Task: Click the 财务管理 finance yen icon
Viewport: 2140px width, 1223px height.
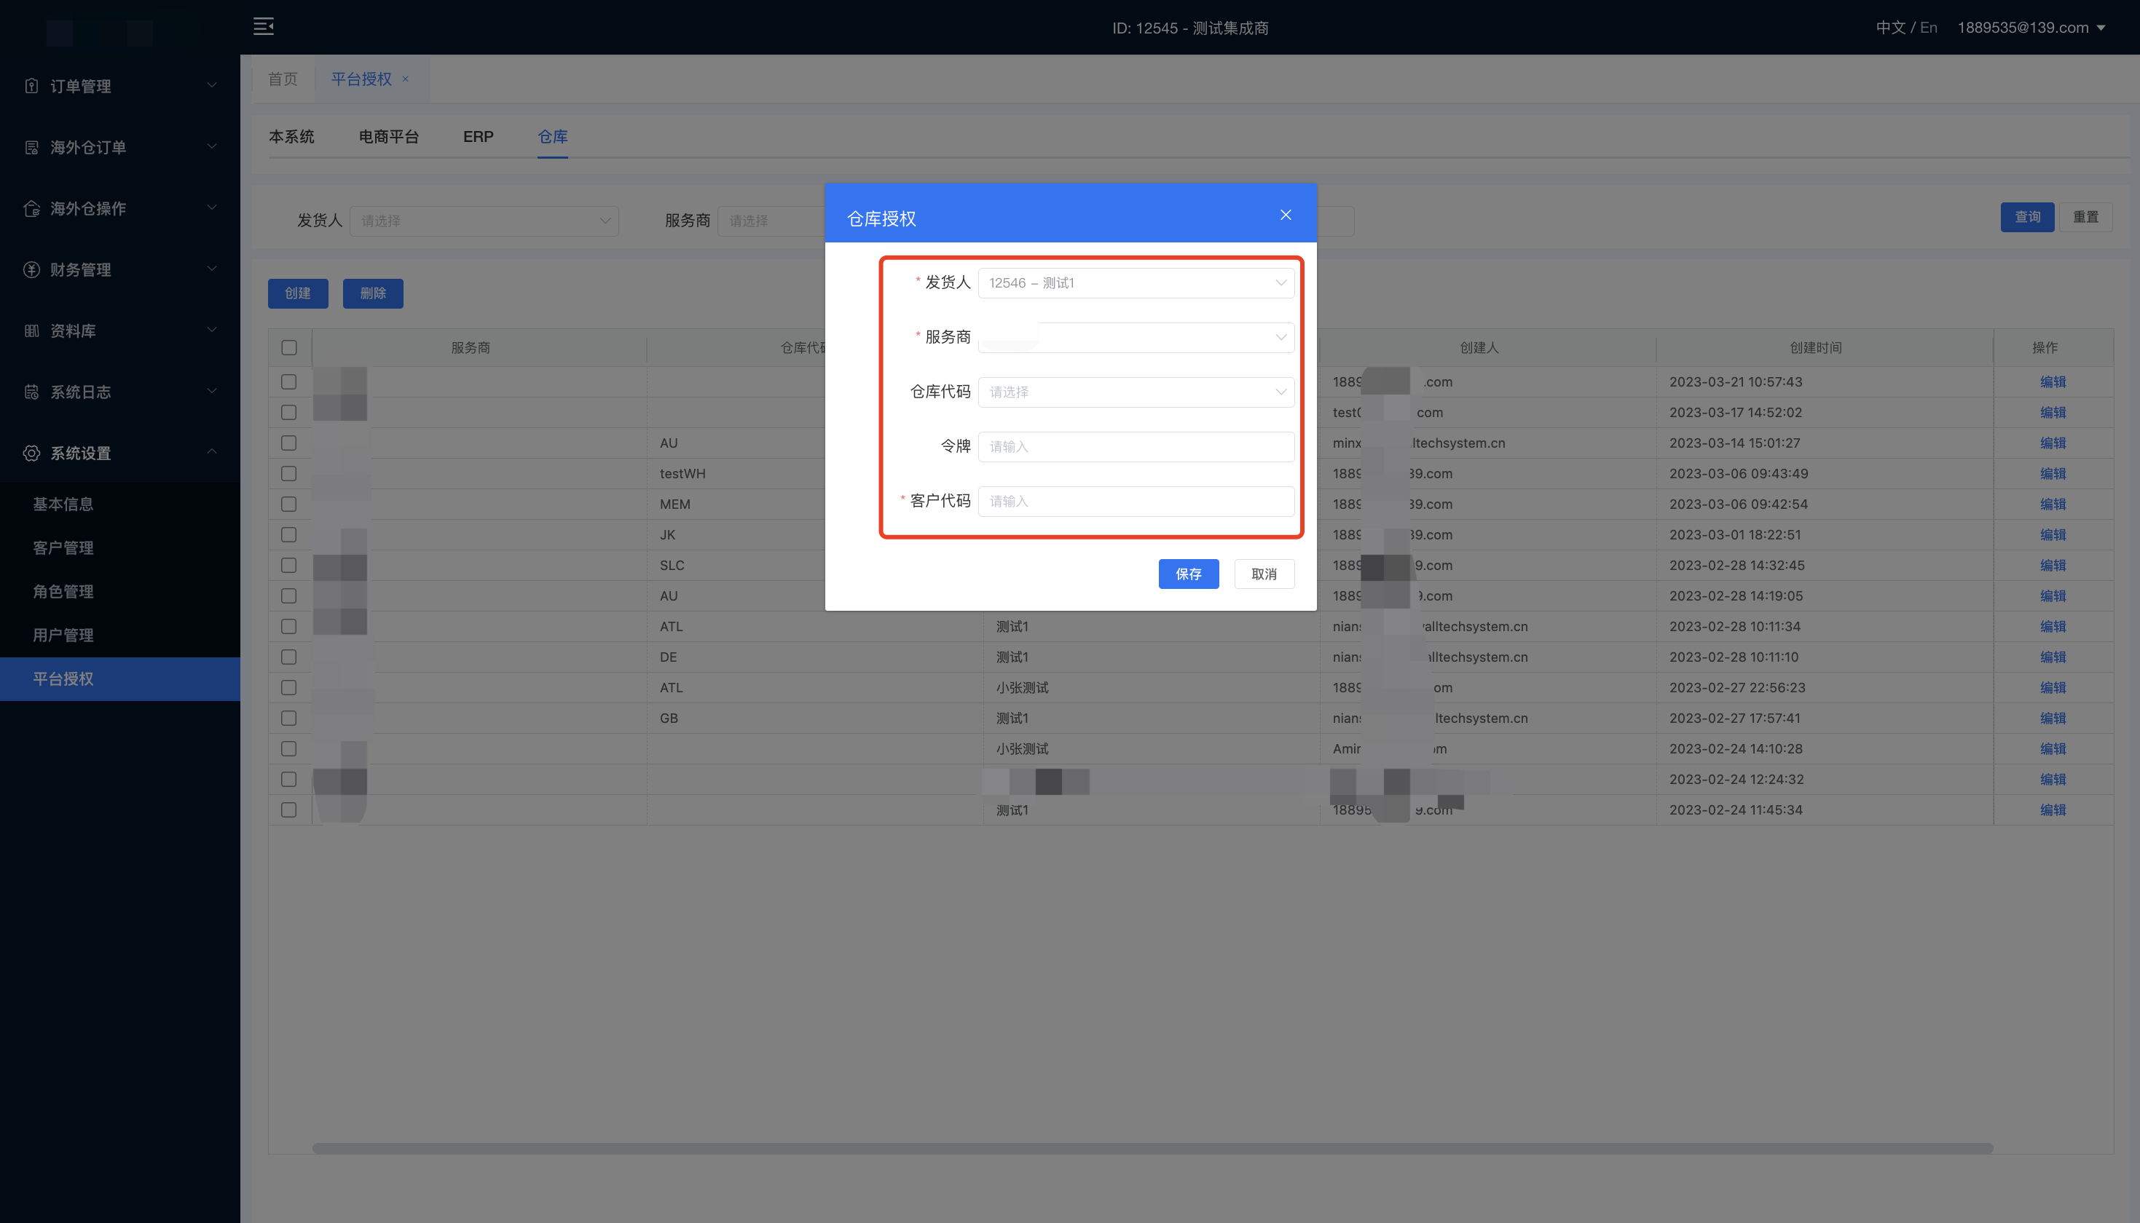Action: click(x=32, y=269)
